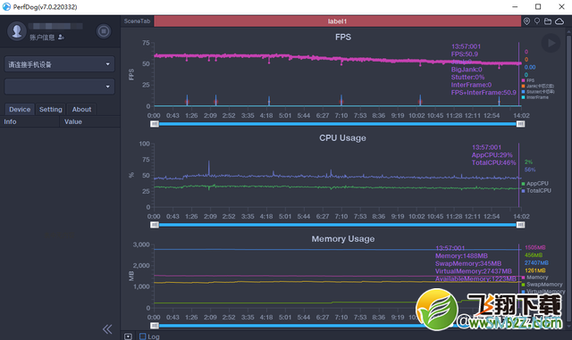Open account info next to avatar
Viewport: 572px width, 340px height.
click(x=46, y=37)
